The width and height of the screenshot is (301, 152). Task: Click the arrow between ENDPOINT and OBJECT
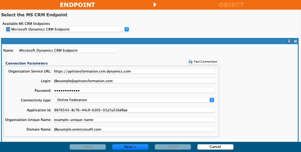(x=155, y=5)
